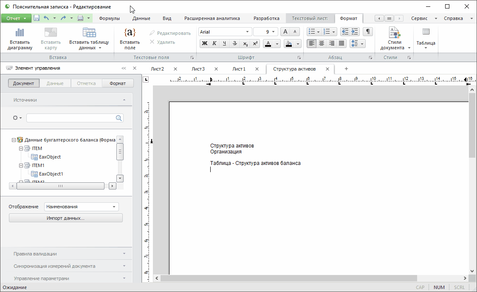Open the Отображение Наименования dropdown
Image resolution: width=477 pixels, height=292 pixels.
[x=114, y=207]
